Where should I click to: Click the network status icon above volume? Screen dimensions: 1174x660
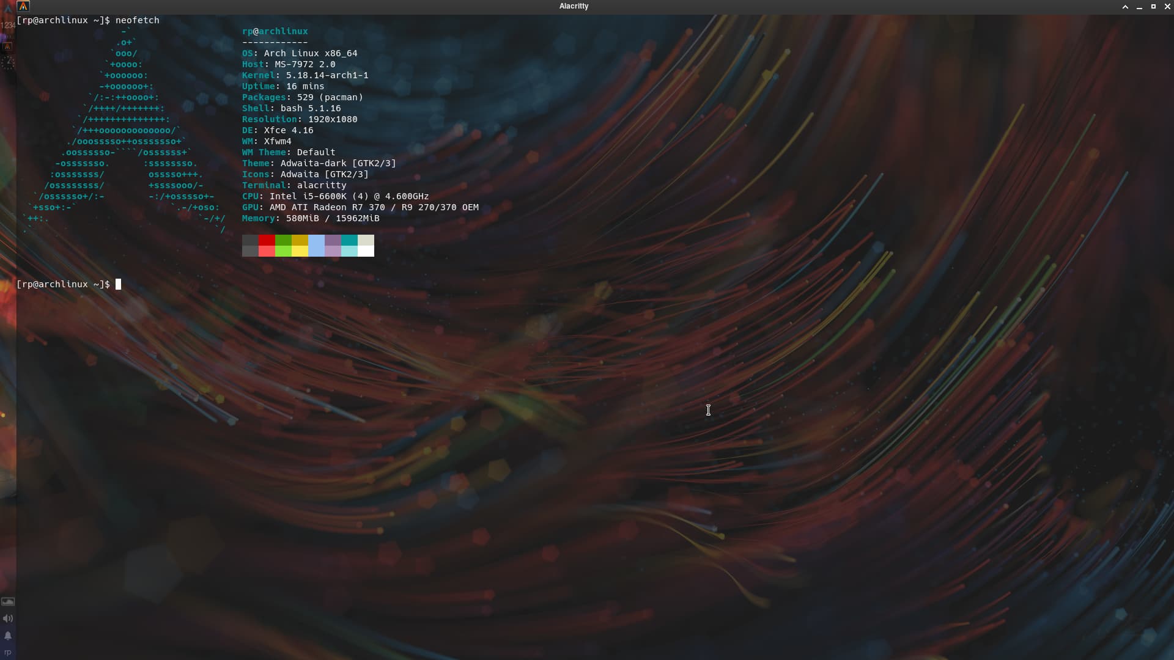coord(8,601)
